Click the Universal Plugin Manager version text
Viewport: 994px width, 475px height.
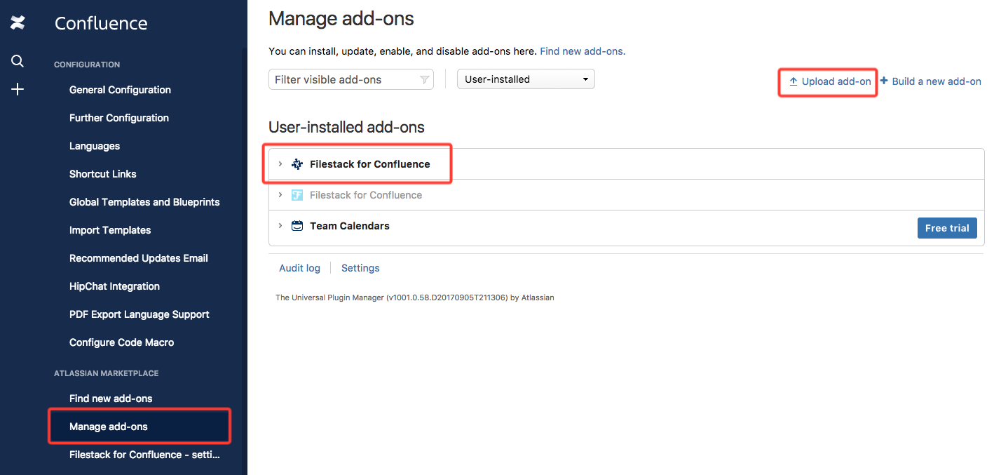(x=415, y=297)
